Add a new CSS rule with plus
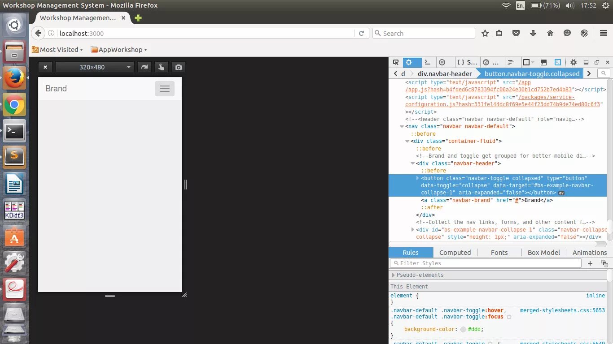 click(x=590, y=263)
